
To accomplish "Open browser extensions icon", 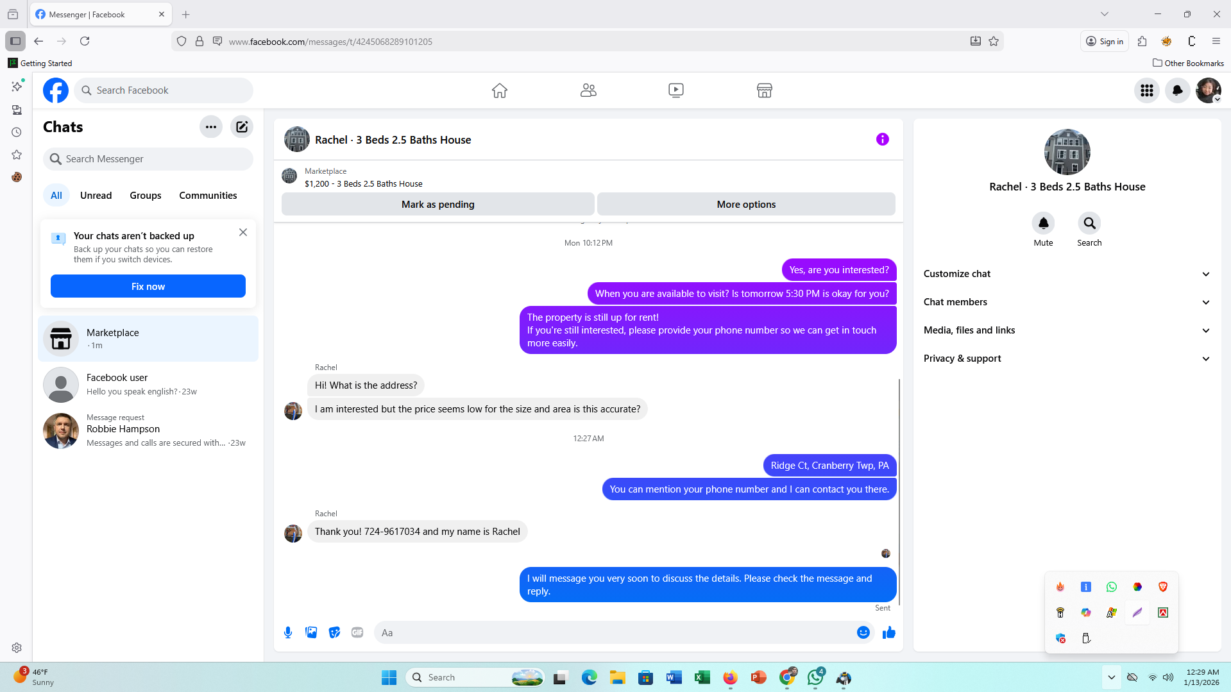I will point(1142,41).
